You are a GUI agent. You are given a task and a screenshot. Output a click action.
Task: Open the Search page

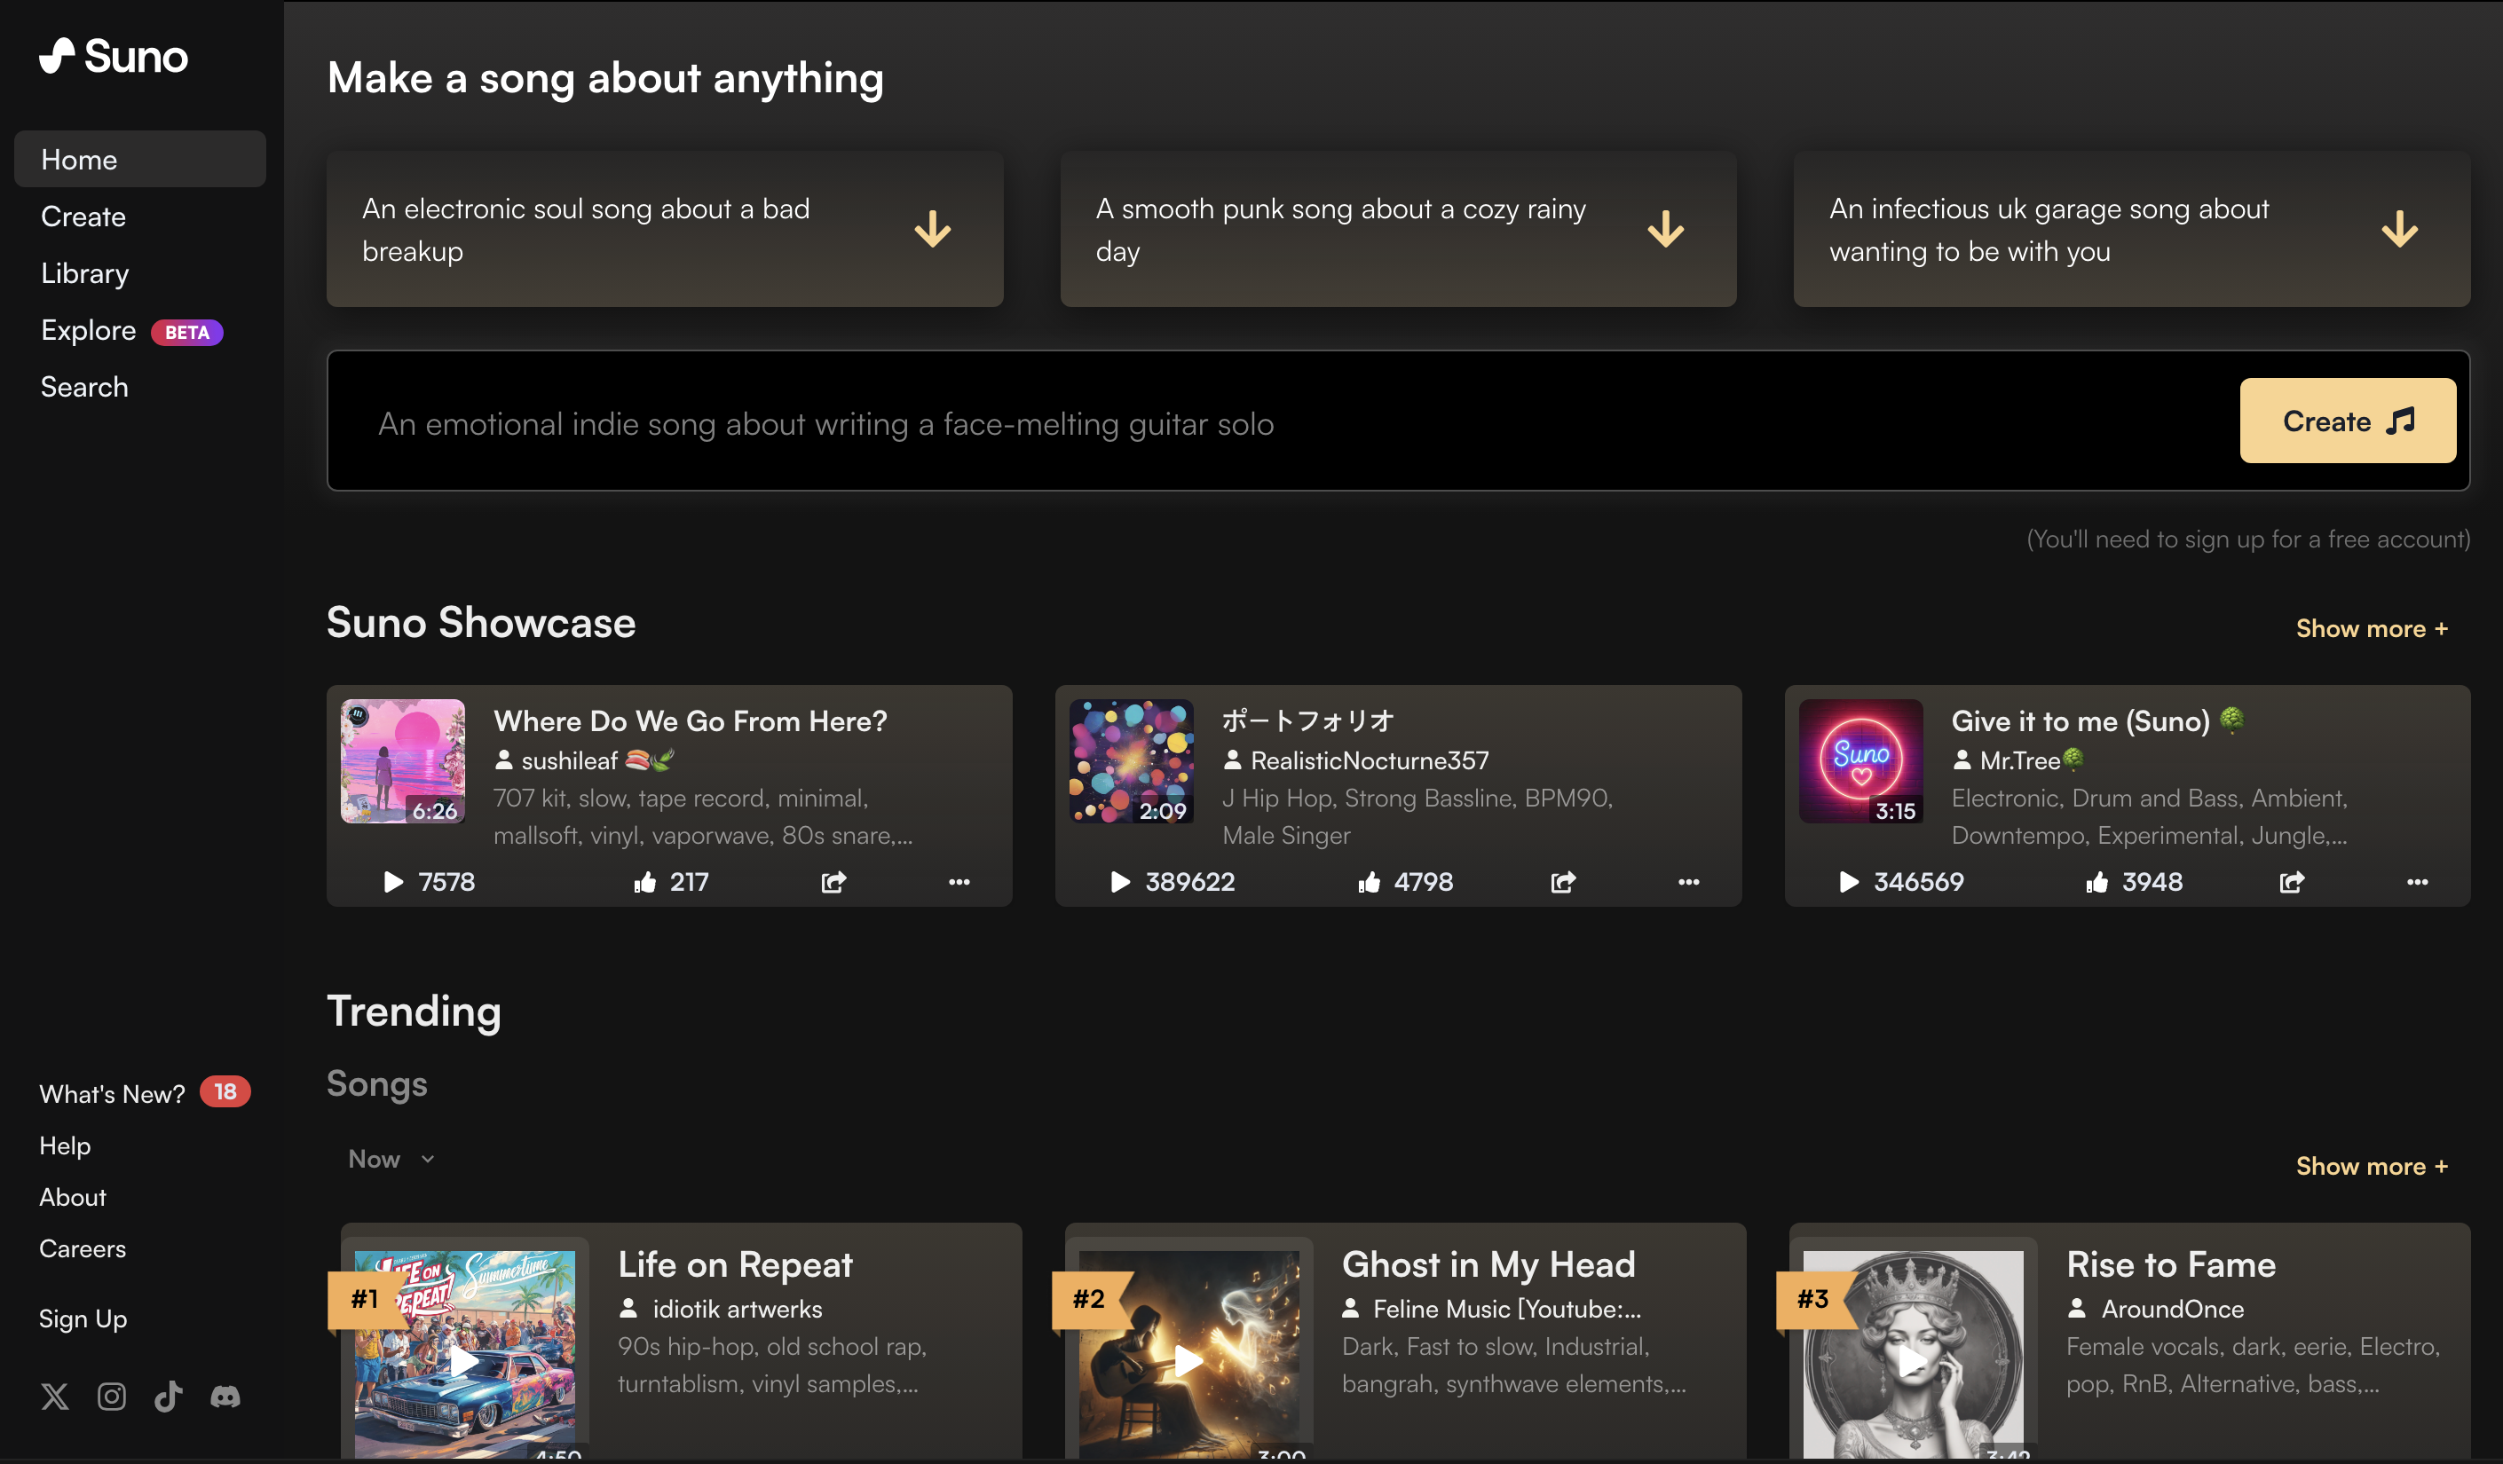click(x=84, y=388)
